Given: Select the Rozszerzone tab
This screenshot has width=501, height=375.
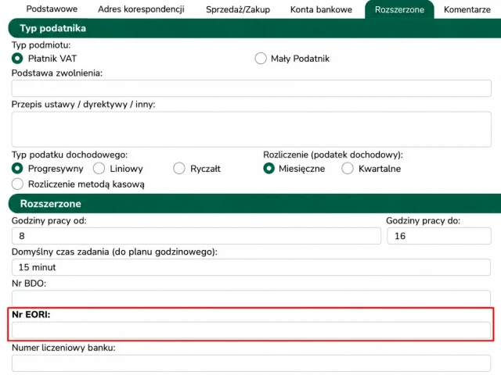Looking at the screenshot, I should coord(399,9).
